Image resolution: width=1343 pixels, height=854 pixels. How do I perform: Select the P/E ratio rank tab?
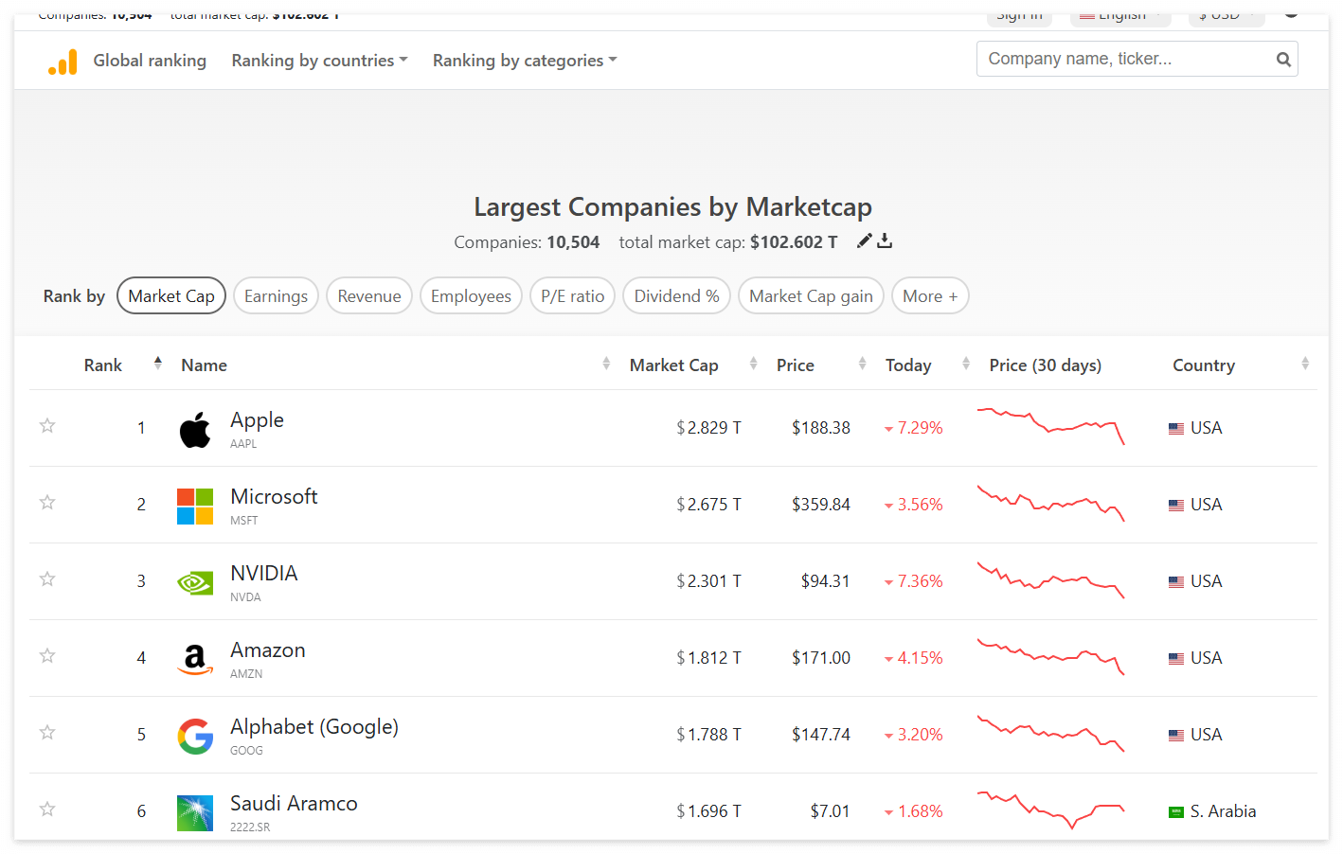point(573,296)
